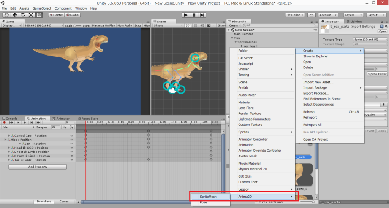Viewport: 389px width, 208px height.
Task: Switch to the Animator tab
Action: (x=61, y=119)
